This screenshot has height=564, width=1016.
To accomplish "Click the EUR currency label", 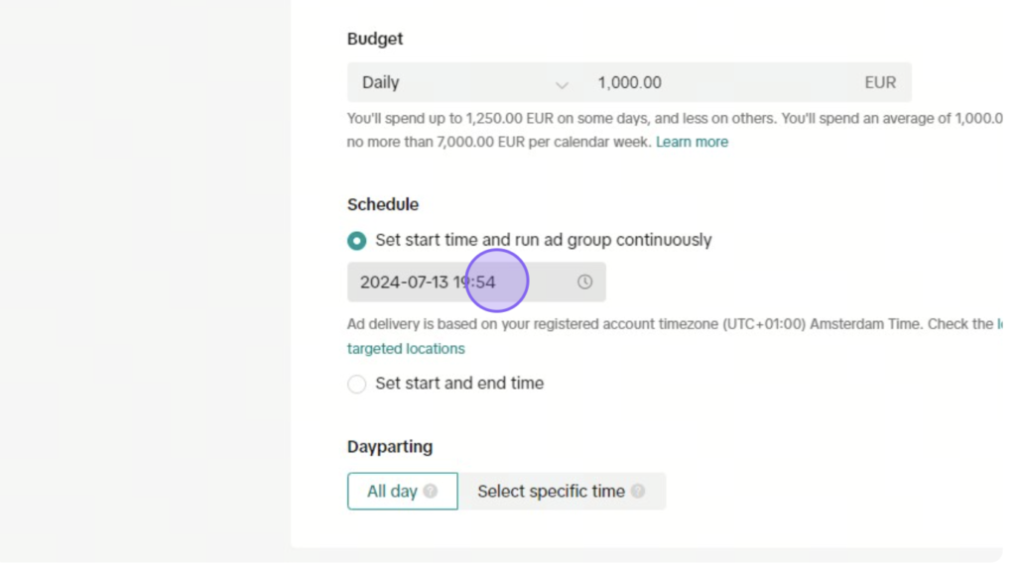I will (x=880, y=82).
